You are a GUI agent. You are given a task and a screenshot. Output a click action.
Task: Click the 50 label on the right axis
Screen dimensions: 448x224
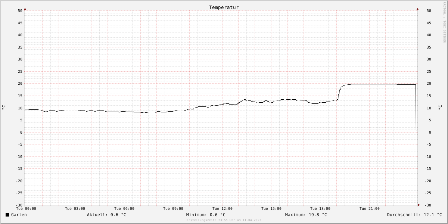tap(429, 11)
